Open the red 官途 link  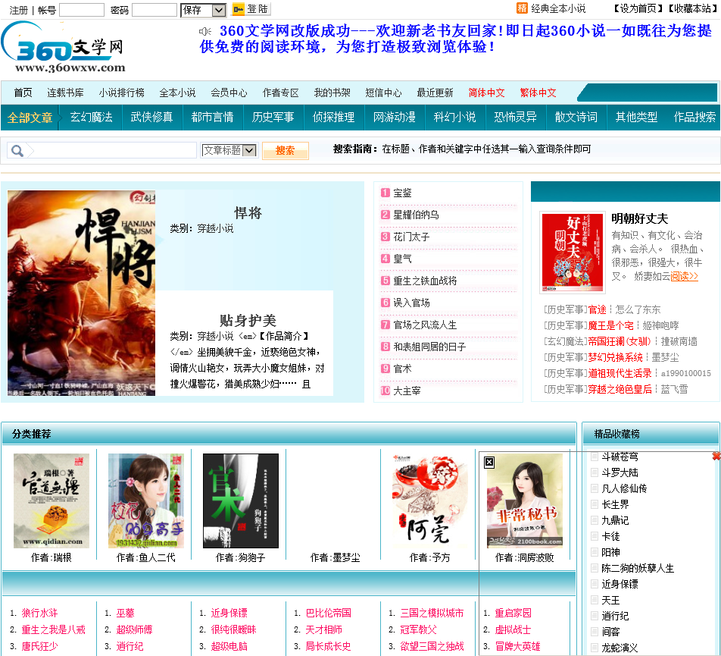click(x=598, y=310)
